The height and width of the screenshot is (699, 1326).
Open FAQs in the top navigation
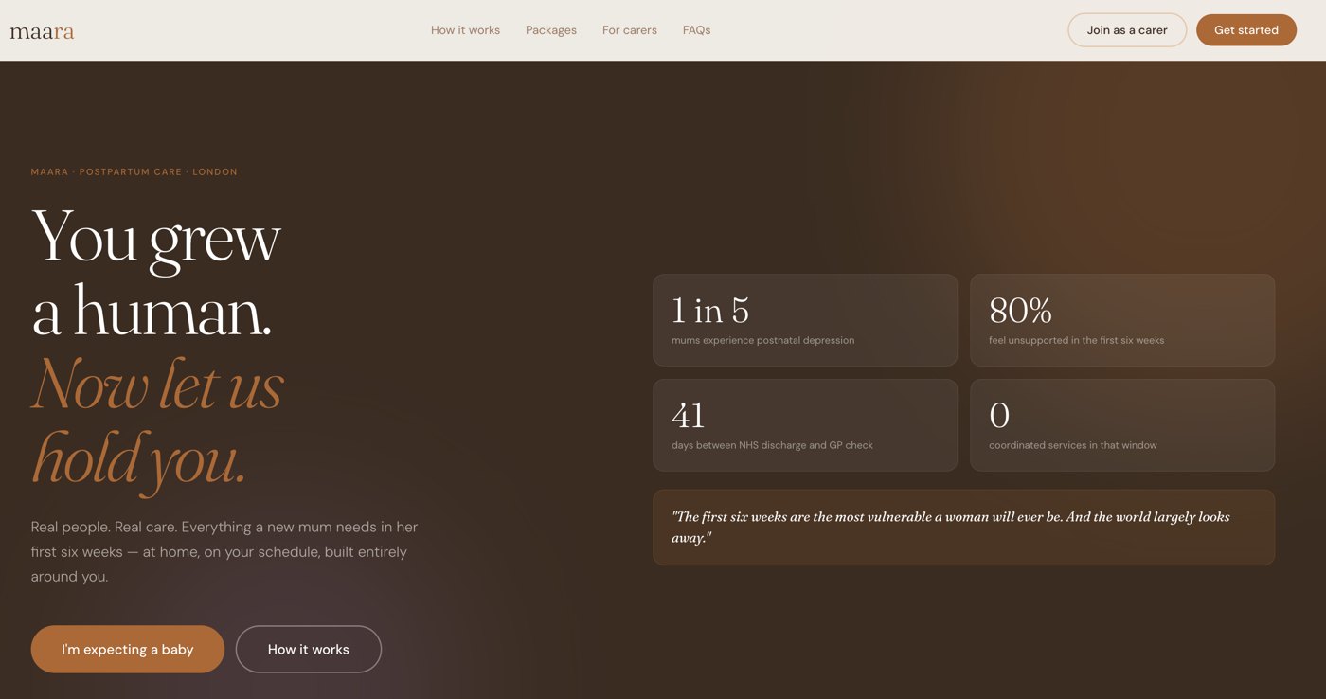click(x=696, y=30)
